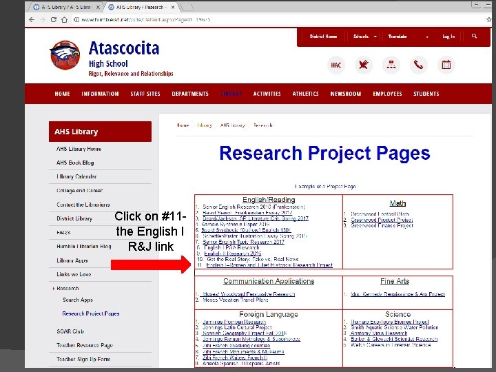
Task: Open Library Calendar sidebar link
Action: click(x=76, y=176)
